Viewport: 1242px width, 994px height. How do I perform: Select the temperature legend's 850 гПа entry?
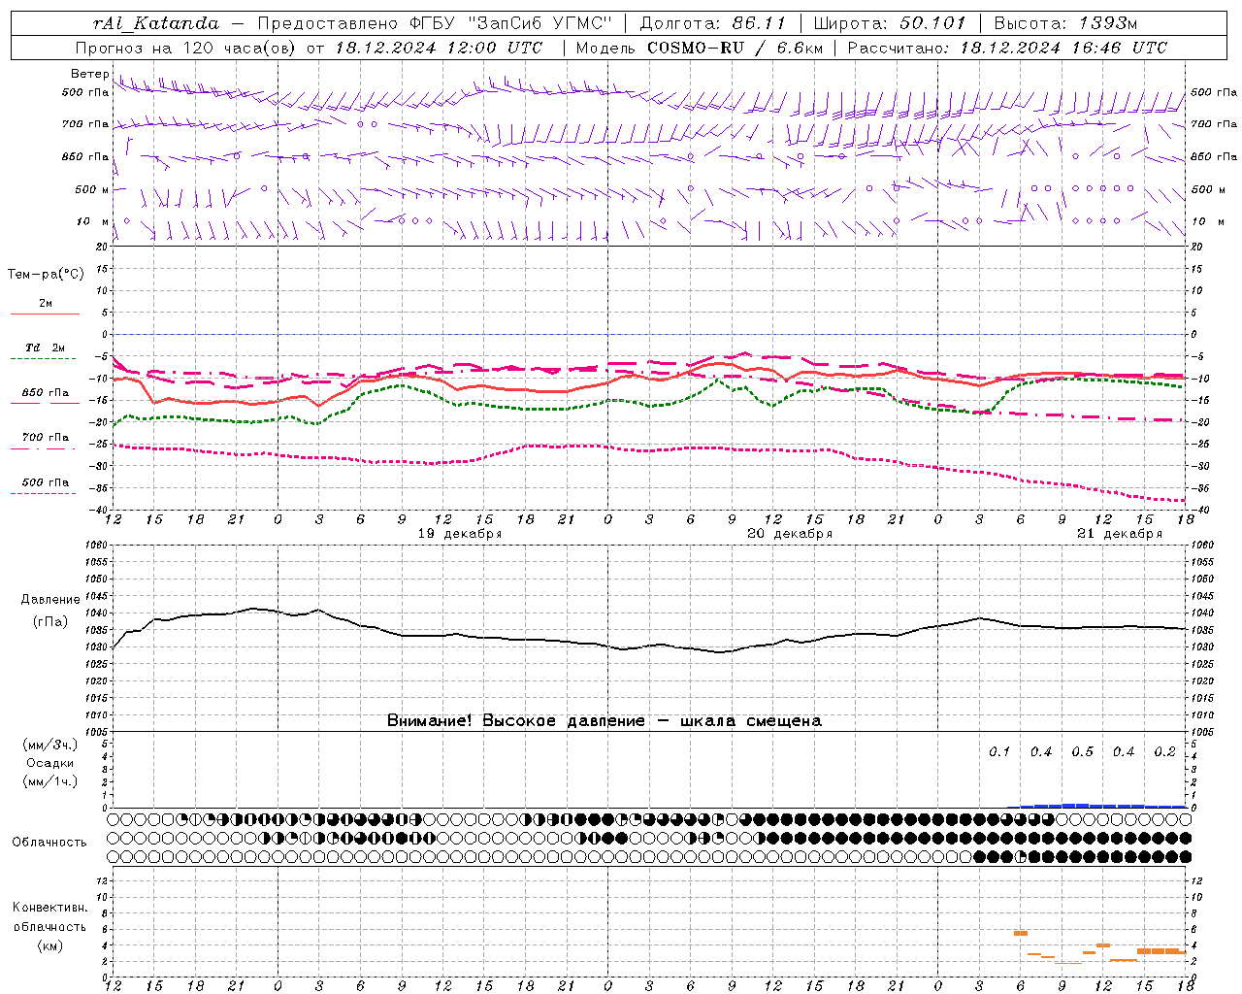(x=45, y=393)
